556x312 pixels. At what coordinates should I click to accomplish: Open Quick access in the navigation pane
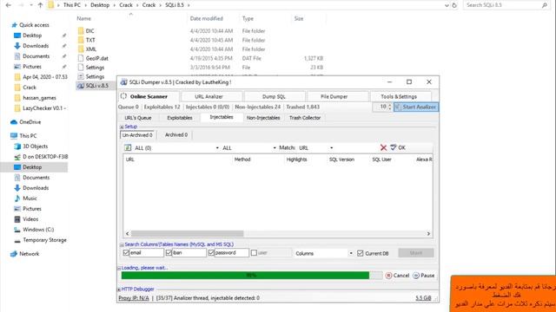coord(34,25)
